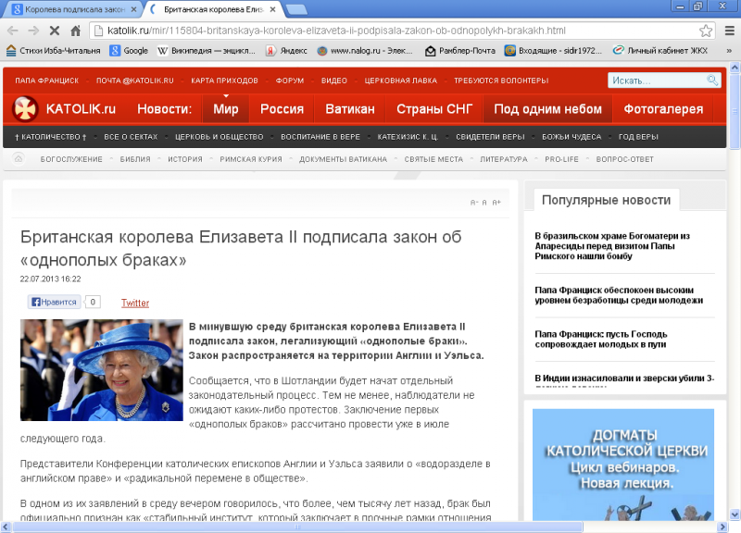741x533 pixels.
Task: Open ТРЕБУЮТСЯ ВОЛОНТЕРЫ link
Action: coord(501,81)
